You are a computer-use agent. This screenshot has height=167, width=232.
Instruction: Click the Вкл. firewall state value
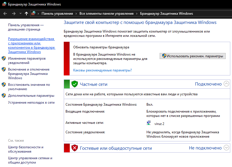150,105
